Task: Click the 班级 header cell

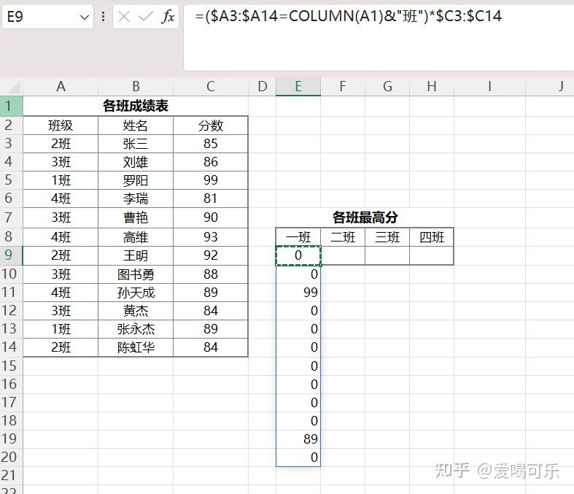Action: point(61,126)
